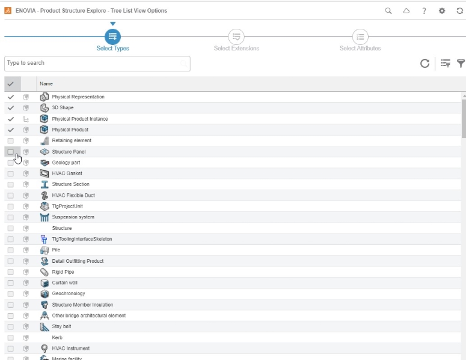Click the Pile type icon

(44, 250)
